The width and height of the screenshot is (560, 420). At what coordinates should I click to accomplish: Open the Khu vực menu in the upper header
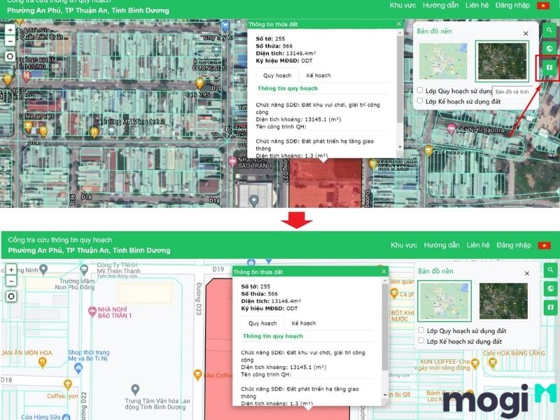point(404,6)
